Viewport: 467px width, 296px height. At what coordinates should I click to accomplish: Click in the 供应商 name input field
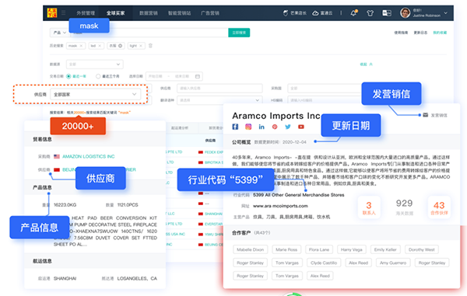click(219, 89)
